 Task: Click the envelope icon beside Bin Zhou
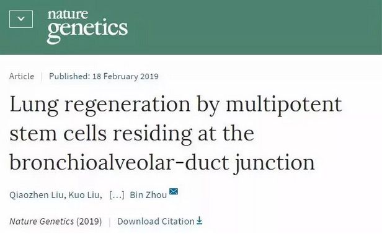pyautogui.click(x=174, y=191)
